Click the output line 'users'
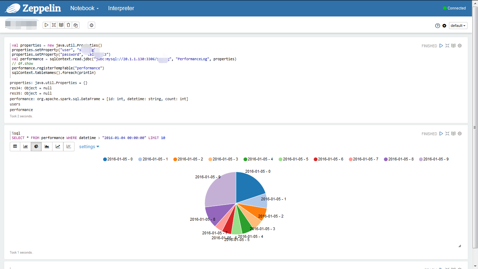The width and height of the screenshot is (478, 269). point(15,104)
